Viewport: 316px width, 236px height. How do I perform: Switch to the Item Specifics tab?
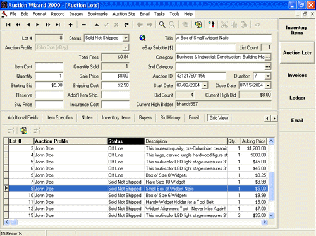coord(59,117)
